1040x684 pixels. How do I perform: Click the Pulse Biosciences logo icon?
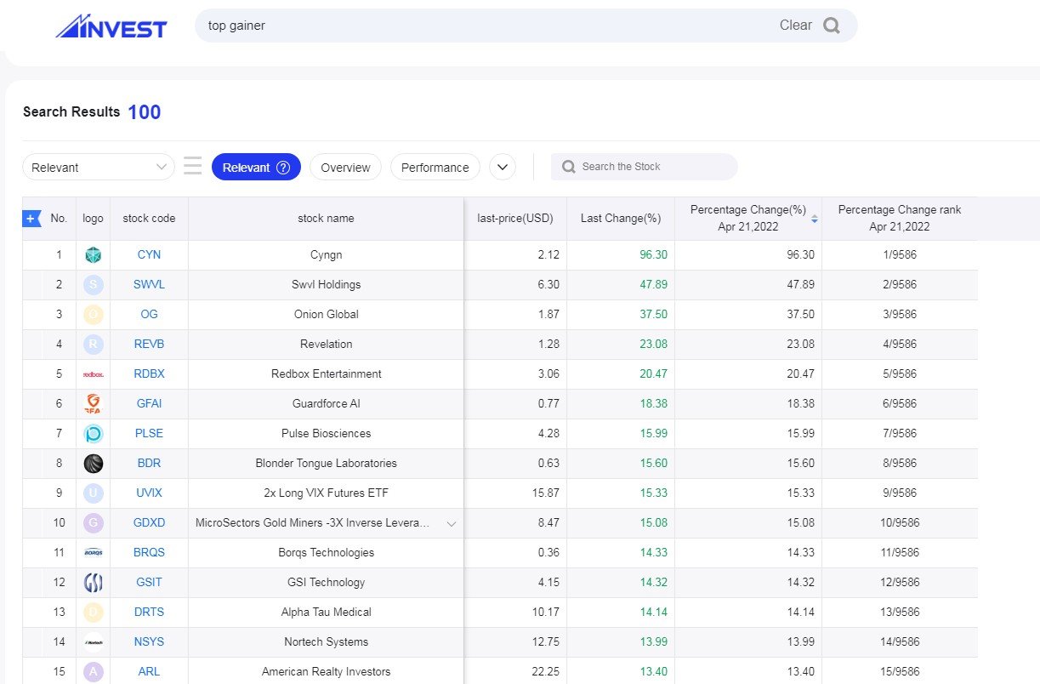point(94,433)
